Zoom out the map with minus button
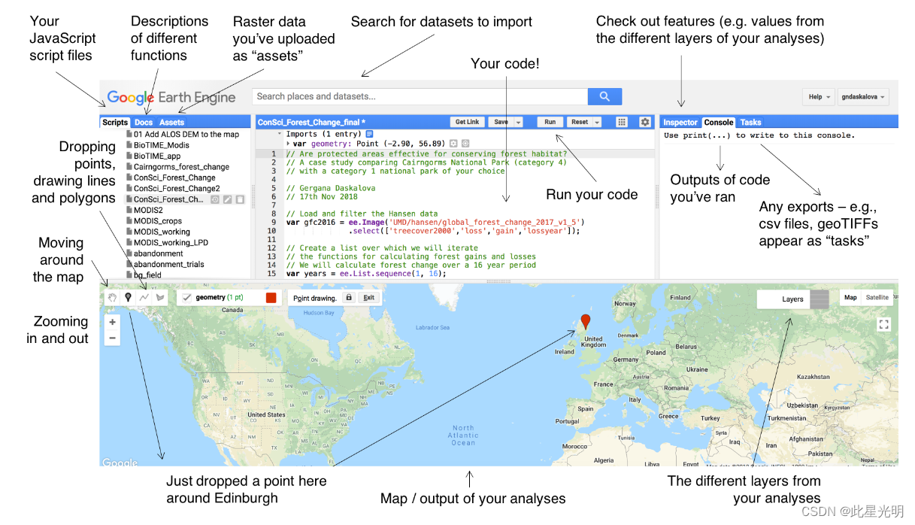915x525 pixels. 113,338
